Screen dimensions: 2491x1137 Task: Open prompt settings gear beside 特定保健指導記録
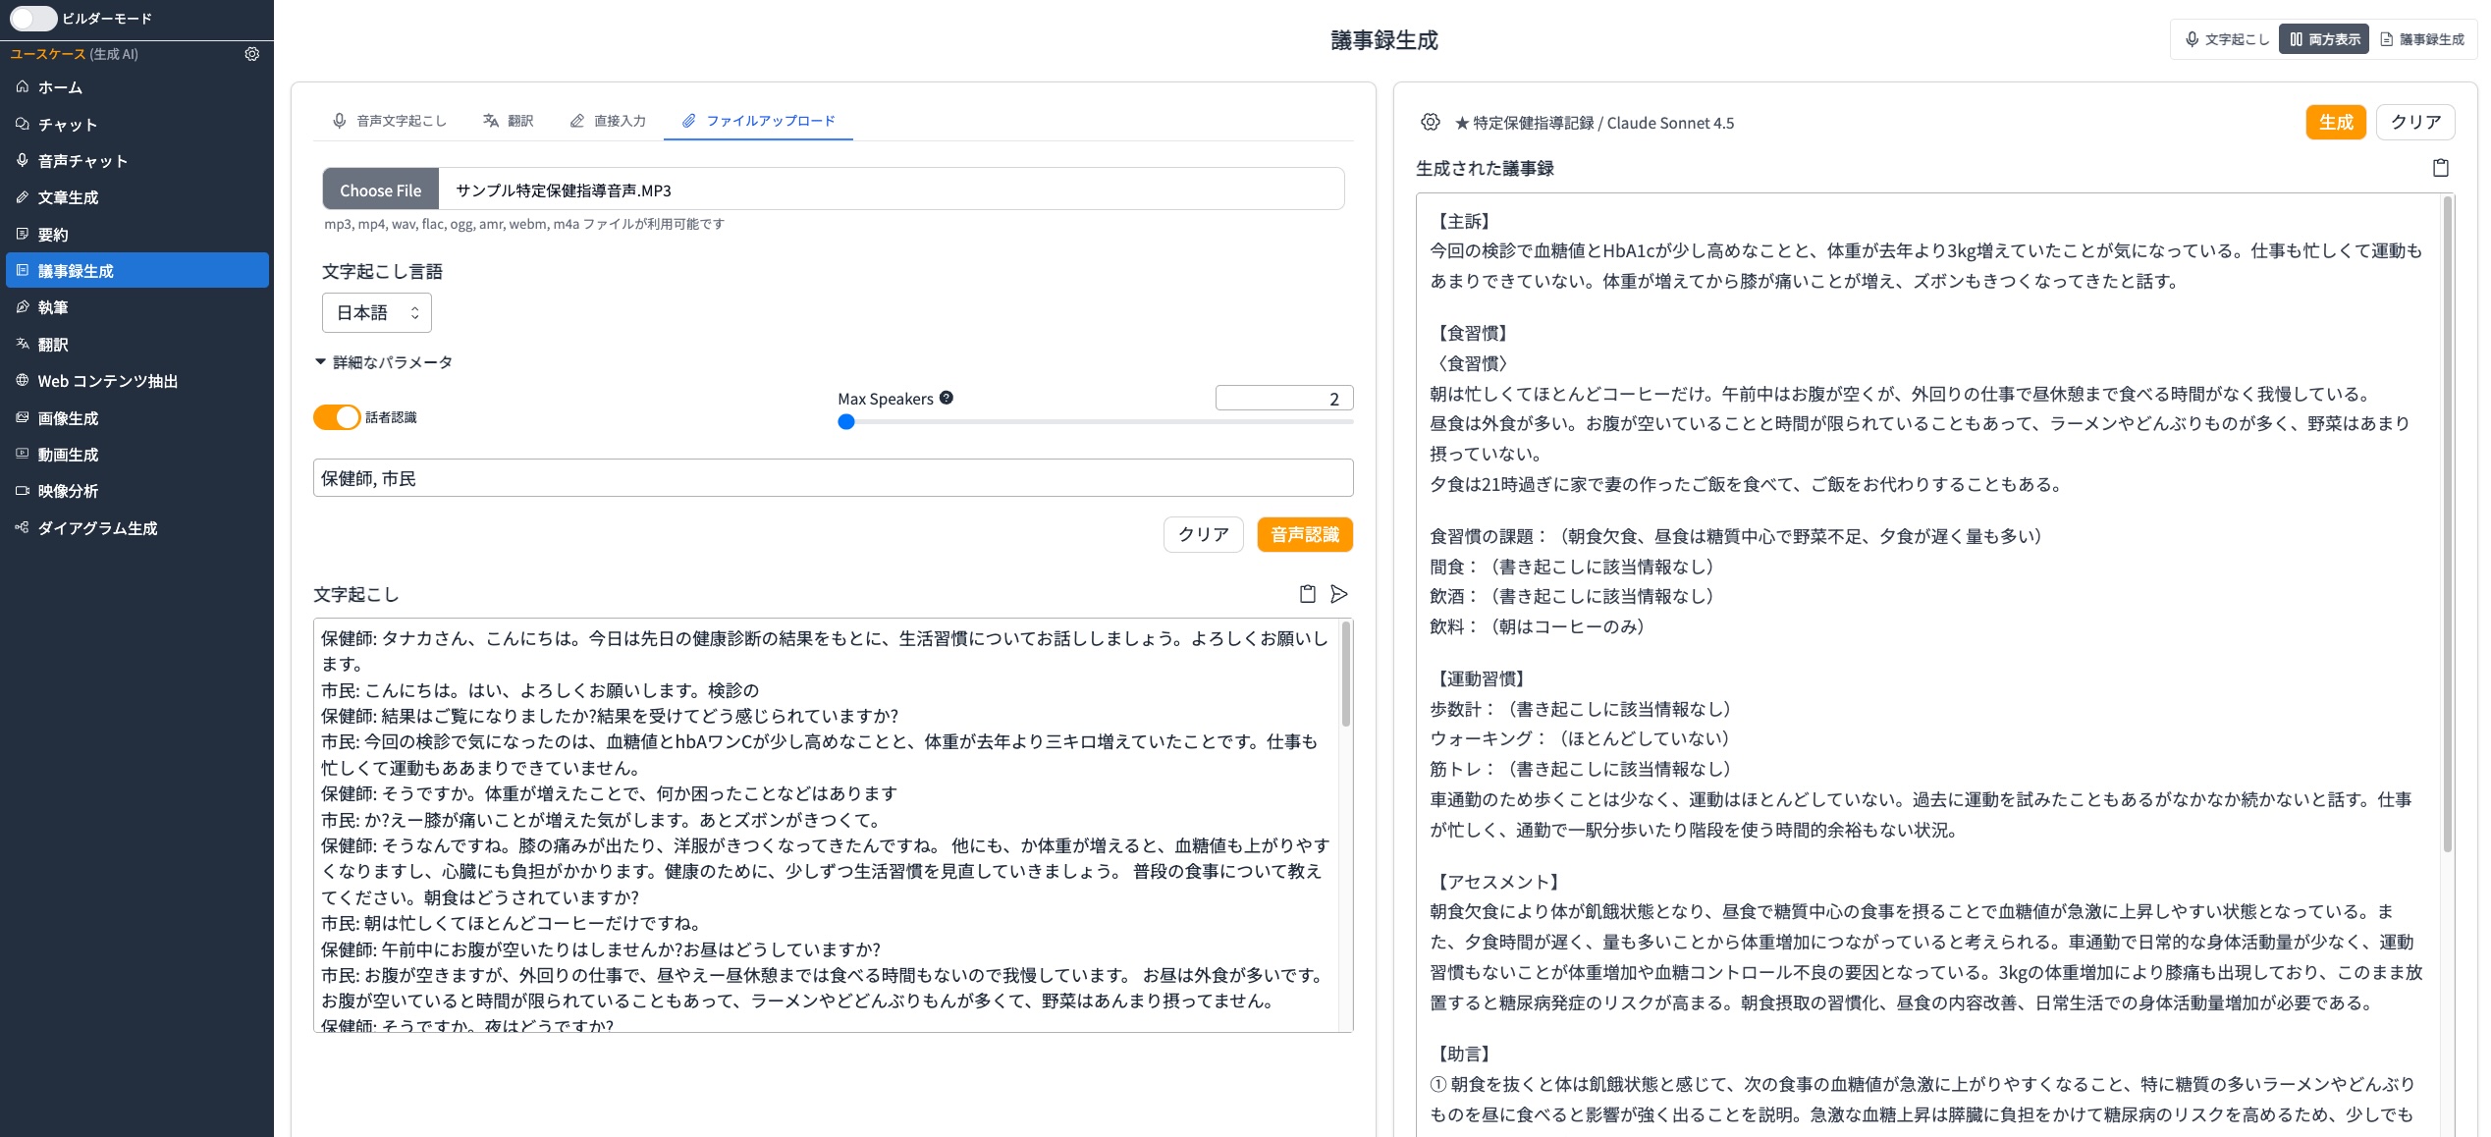coord(1430,122)
